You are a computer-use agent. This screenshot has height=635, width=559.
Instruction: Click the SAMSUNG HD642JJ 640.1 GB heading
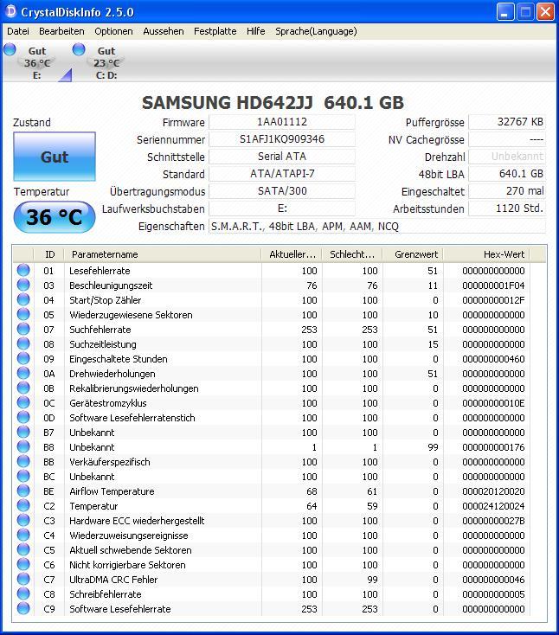click(x=273, y=102)
